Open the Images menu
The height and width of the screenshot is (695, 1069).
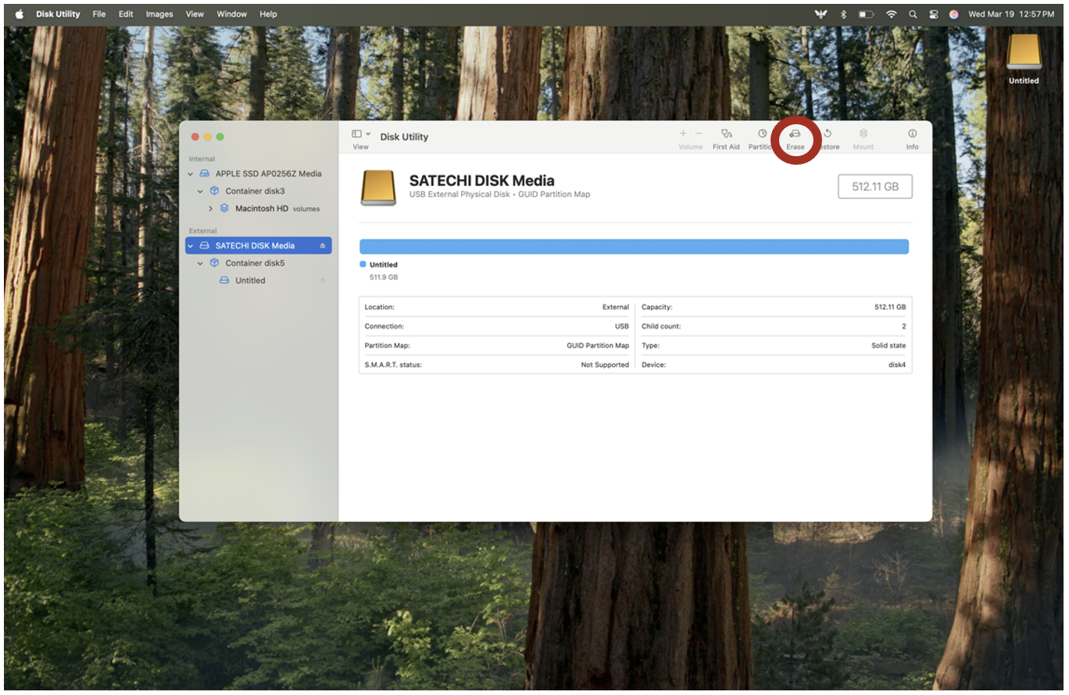[x=159, y=14]
